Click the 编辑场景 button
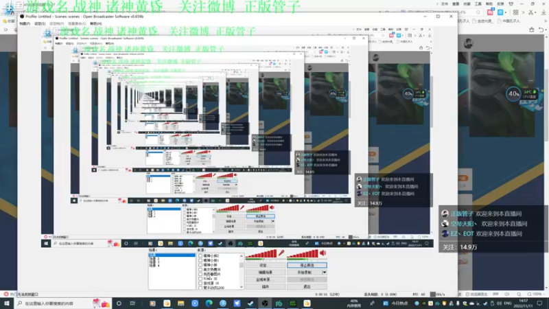The width and height of the screenshot is (549, 309). coord(266,272)
